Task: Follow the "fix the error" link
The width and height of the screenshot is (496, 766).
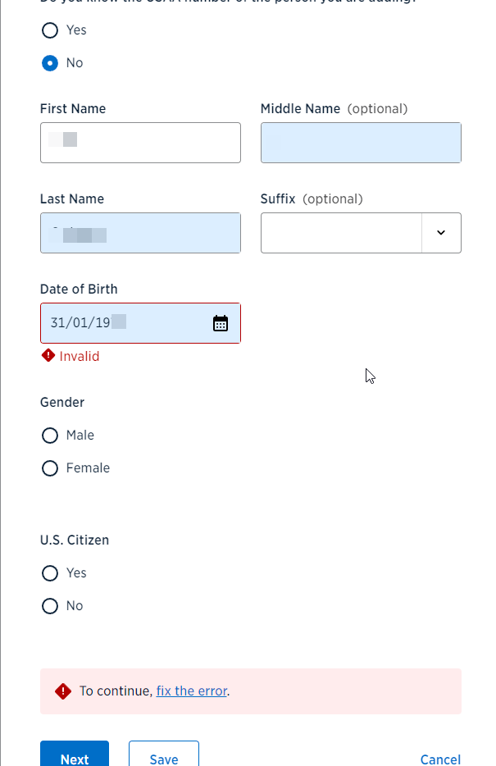Action: coord(192,691)
